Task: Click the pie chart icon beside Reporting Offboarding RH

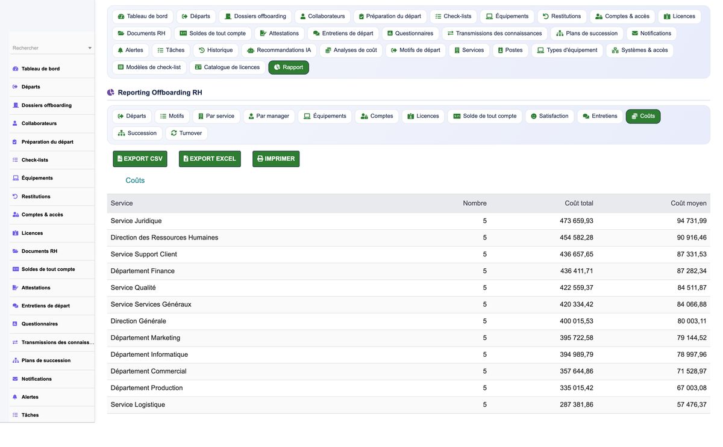Action: click(x=111, y=93)
